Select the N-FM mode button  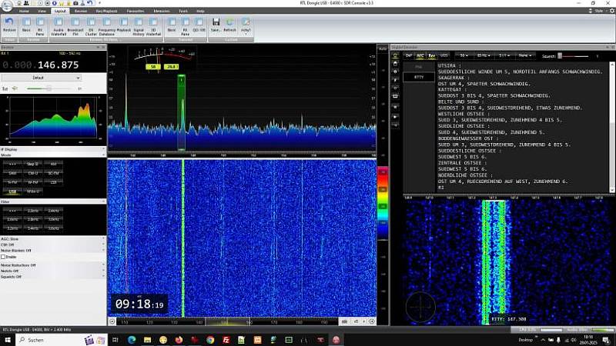click(12, 182)
